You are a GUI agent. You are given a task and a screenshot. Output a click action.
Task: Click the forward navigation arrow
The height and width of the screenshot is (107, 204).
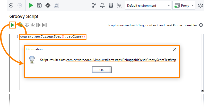[20, 6]
